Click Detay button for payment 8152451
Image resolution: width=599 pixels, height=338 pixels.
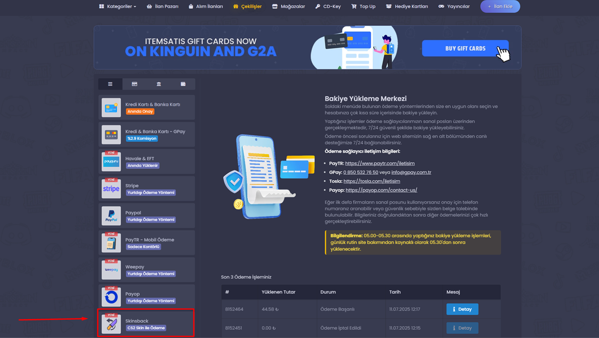pos(462,328)
